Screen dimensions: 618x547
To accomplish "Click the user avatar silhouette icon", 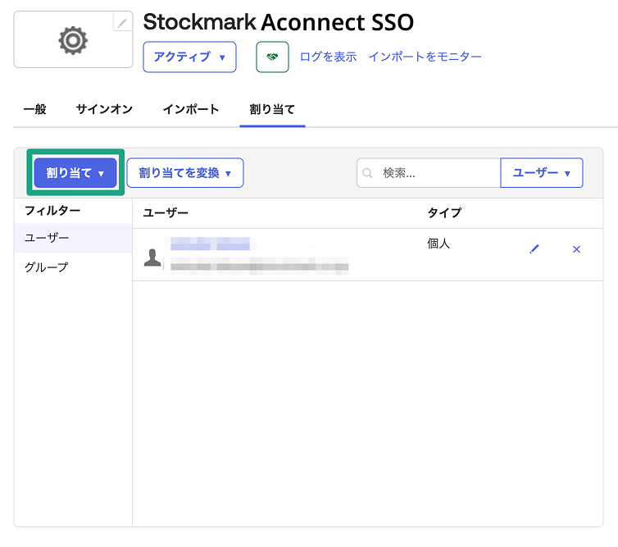I will (x=152, y=258).
